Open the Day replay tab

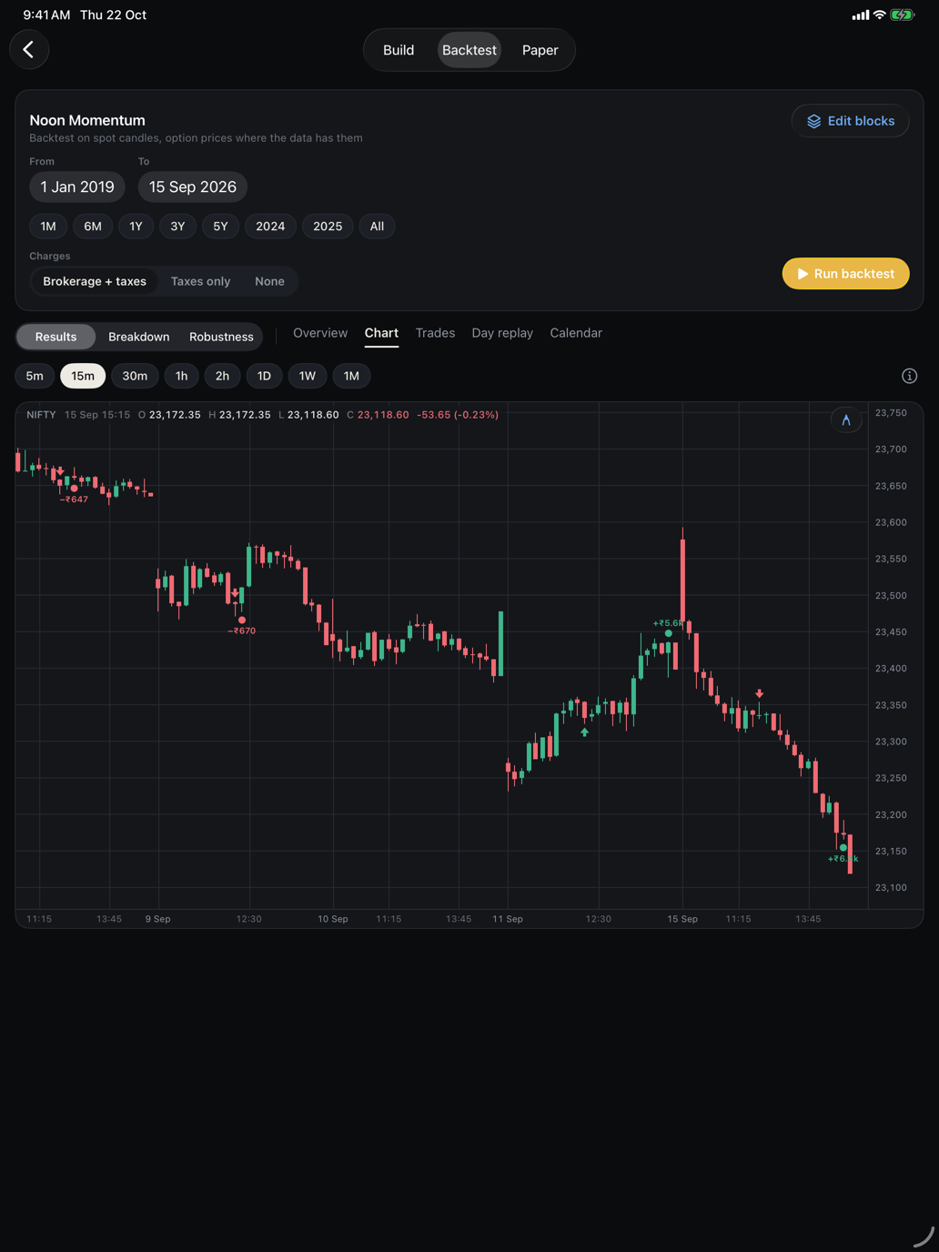pyautogui.click(x=502, y=333)
